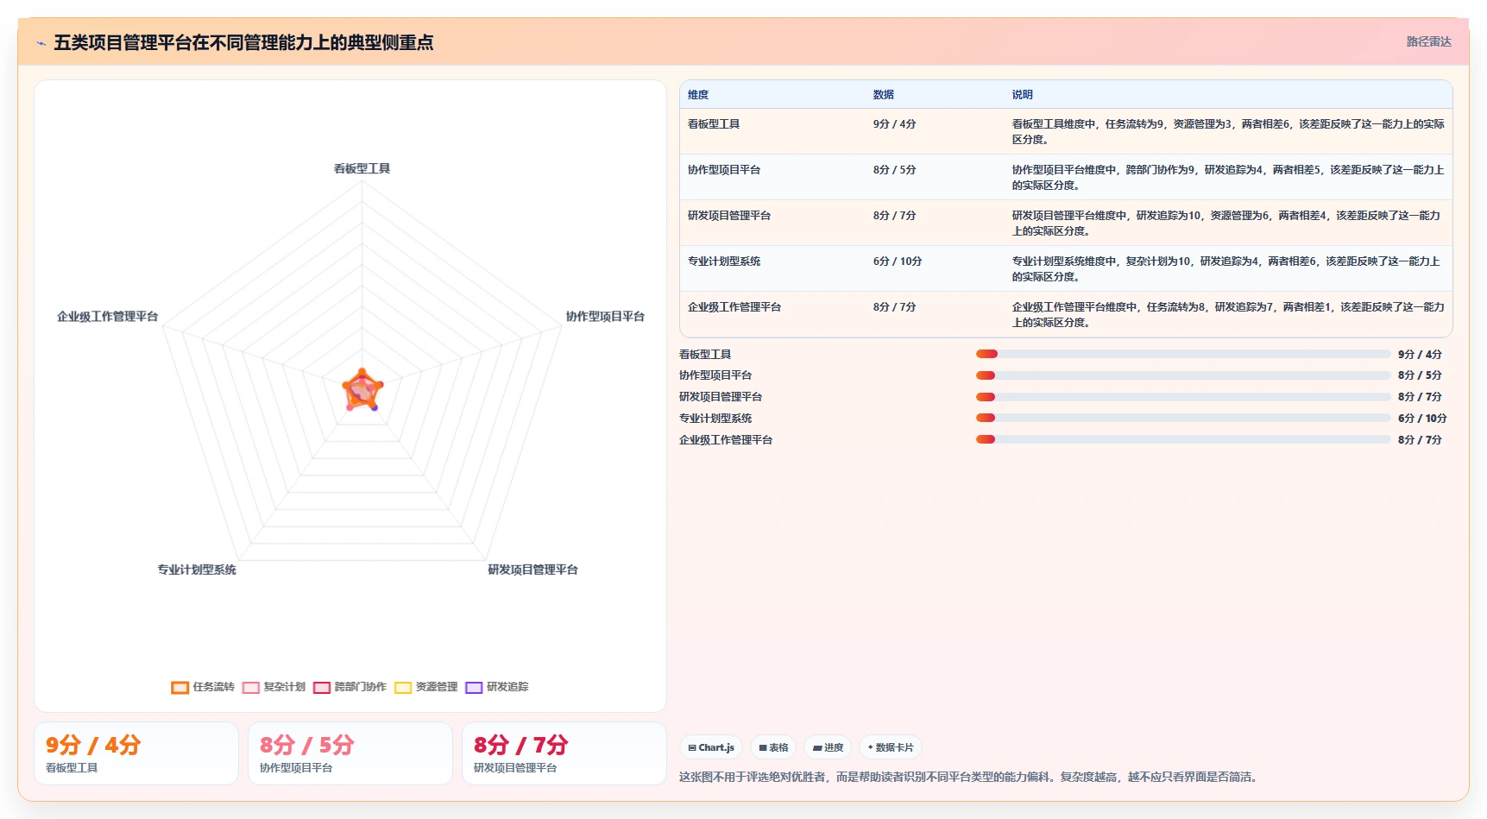
Task: Click the 协作型项目平台 progress bar
Action: 1183,375
